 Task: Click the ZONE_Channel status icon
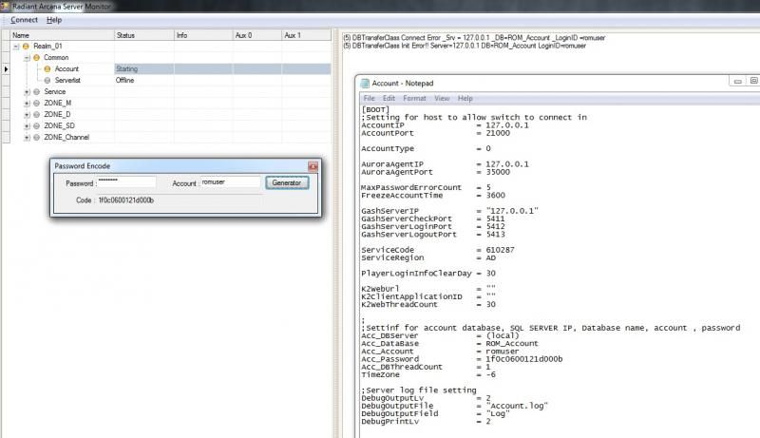(x=36, y=138)
